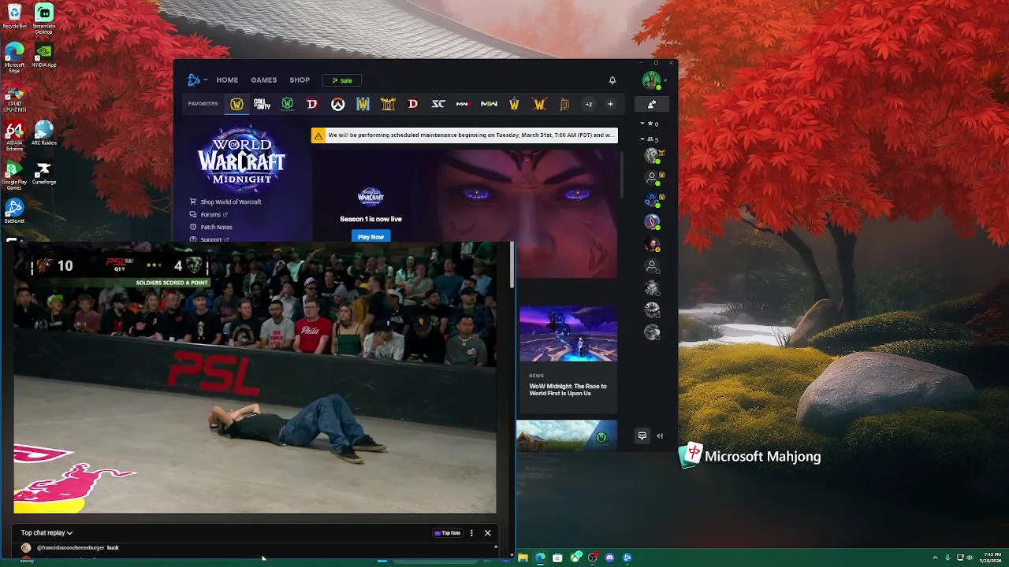Open the Microsoft Mahjong desktop widget
The image size is (1009, 567).
750,456
